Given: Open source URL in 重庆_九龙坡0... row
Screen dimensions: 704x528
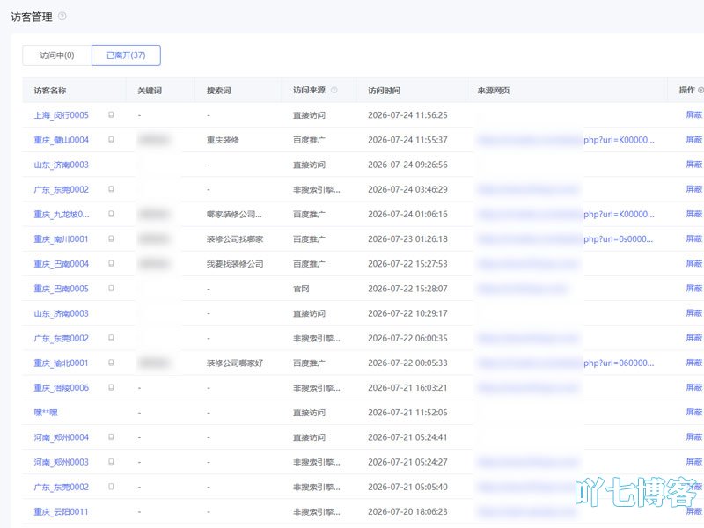Looking at the screenshot, I should pos(566,214).
